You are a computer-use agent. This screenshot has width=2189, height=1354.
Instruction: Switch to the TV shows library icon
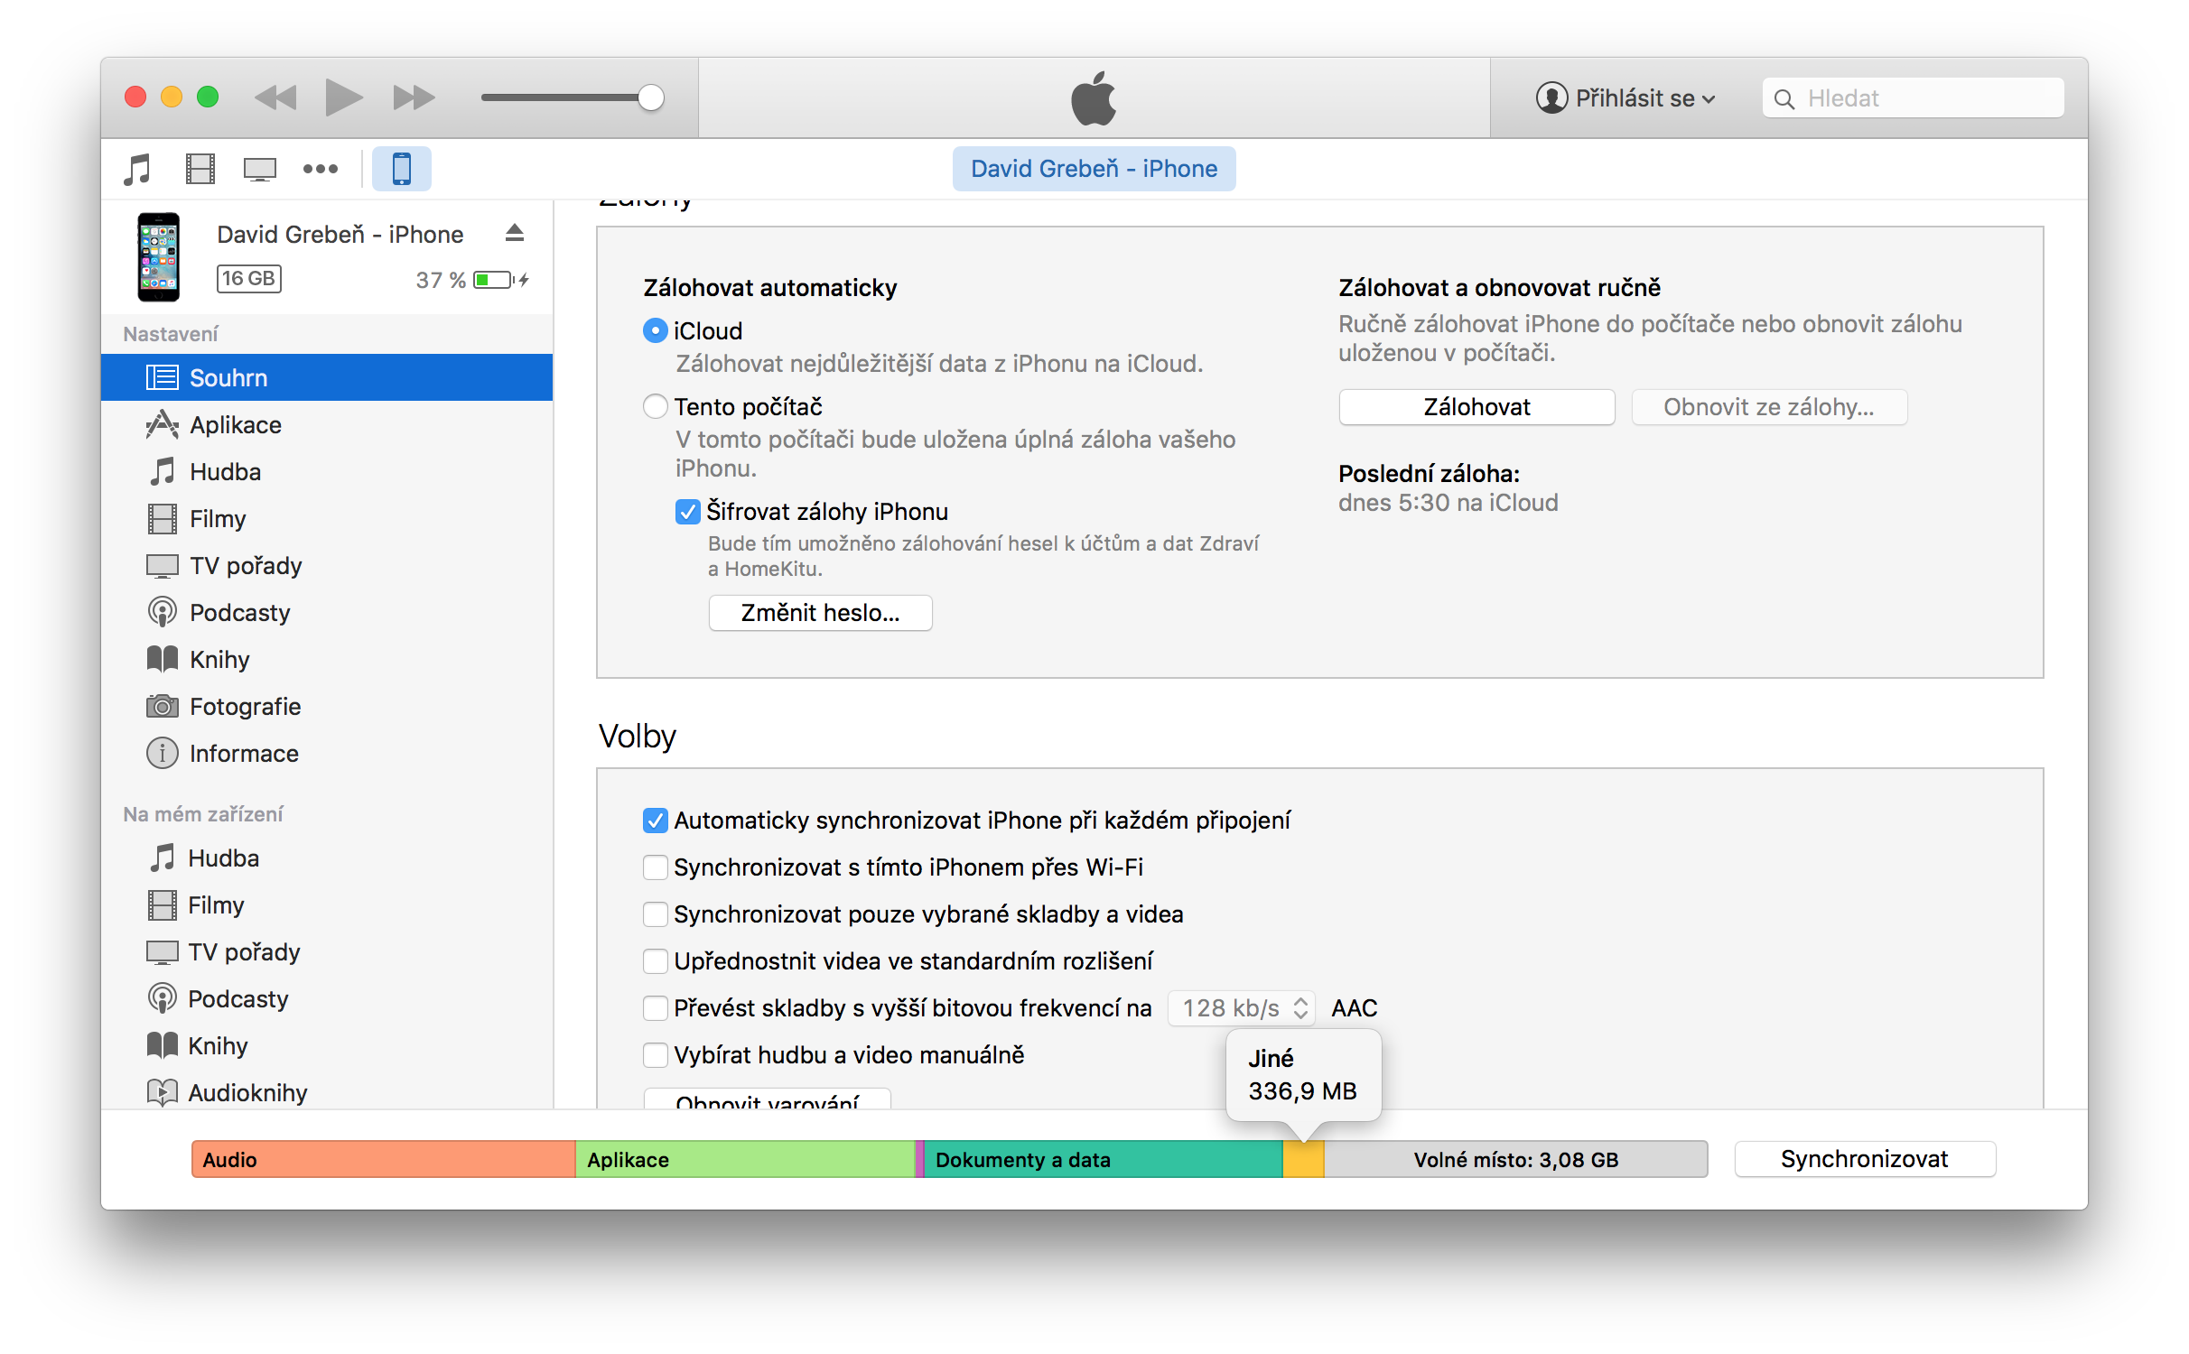point(260,169)
